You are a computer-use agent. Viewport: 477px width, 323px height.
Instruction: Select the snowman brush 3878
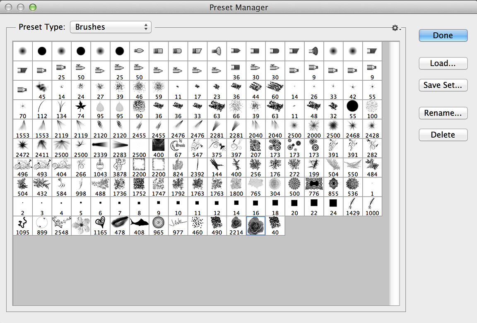pos(120,168)
